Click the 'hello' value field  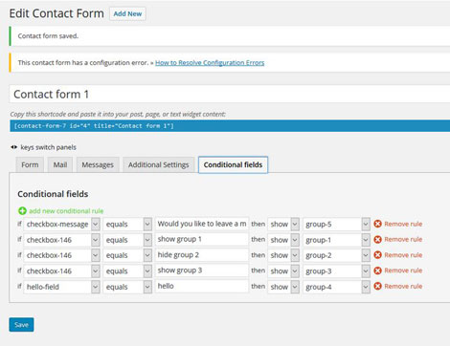(x=202, y=286)
